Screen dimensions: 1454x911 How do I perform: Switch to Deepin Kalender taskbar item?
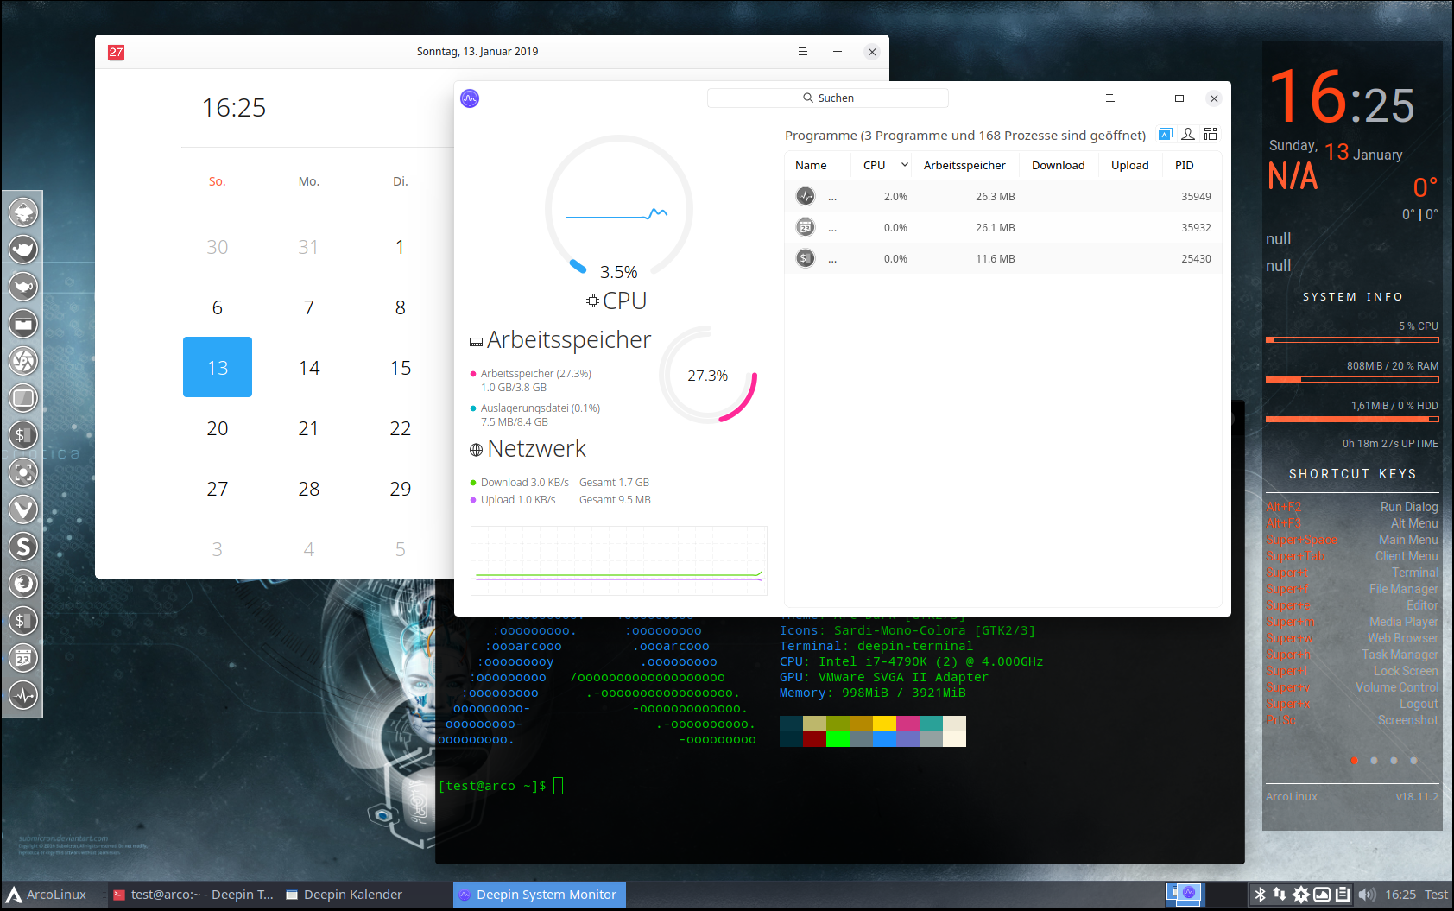(x=344, y=895)
